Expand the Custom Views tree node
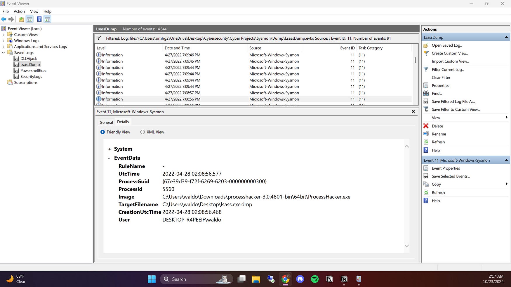The height and width of the screenshot is (287, 511). [4, 35]
